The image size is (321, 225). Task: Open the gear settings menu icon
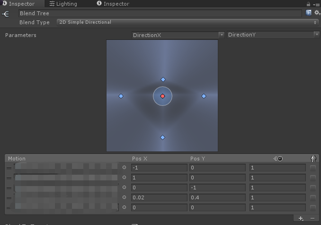pyautogui.click(x=317, y=13)
